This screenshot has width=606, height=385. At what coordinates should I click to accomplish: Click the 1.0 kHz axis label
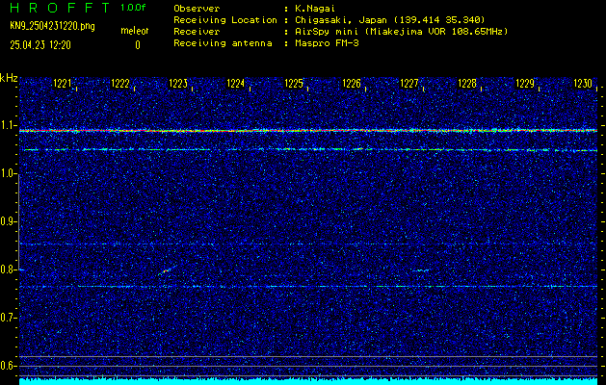click(x=8, y=174)
